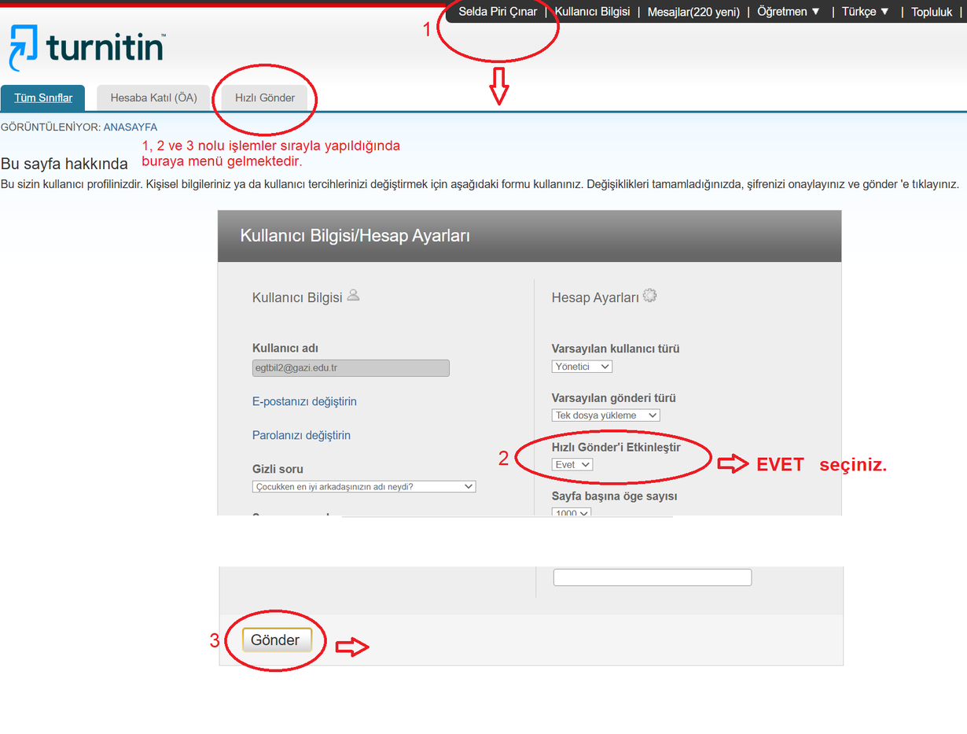Open Sayfa başına öge sayısı dropdown
Viewport: 967px width, 734px height.
[572, 511]
